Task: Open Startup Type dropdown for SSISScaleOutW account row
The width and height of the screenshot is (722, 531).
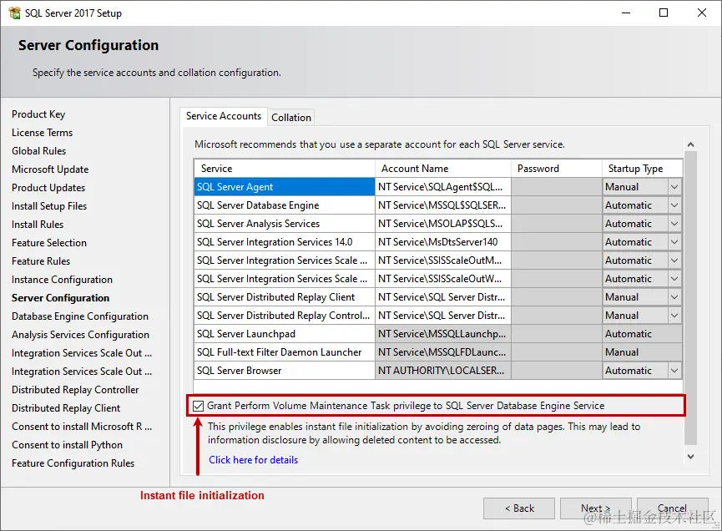Action: pos(674,279)
